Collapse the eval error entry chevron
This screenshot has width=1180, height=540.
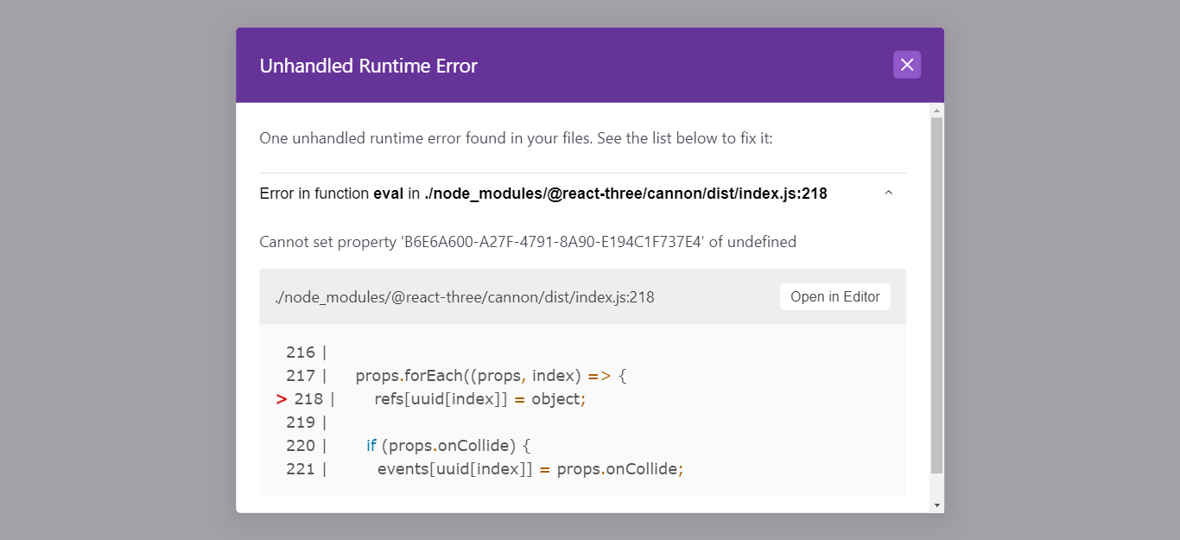coord(888,192)
